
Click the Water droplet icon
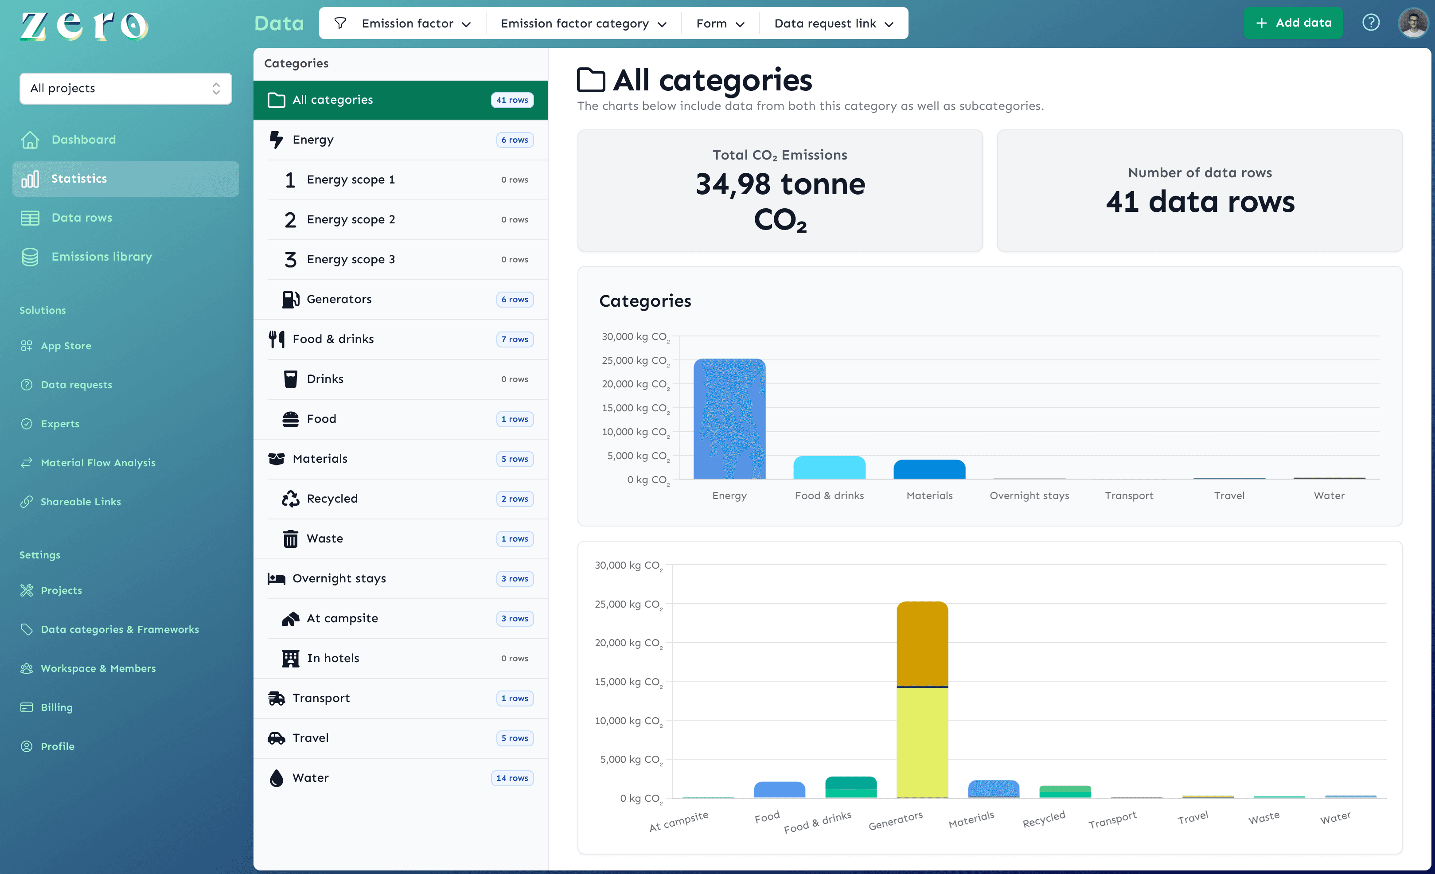click(x=276, y=778)
